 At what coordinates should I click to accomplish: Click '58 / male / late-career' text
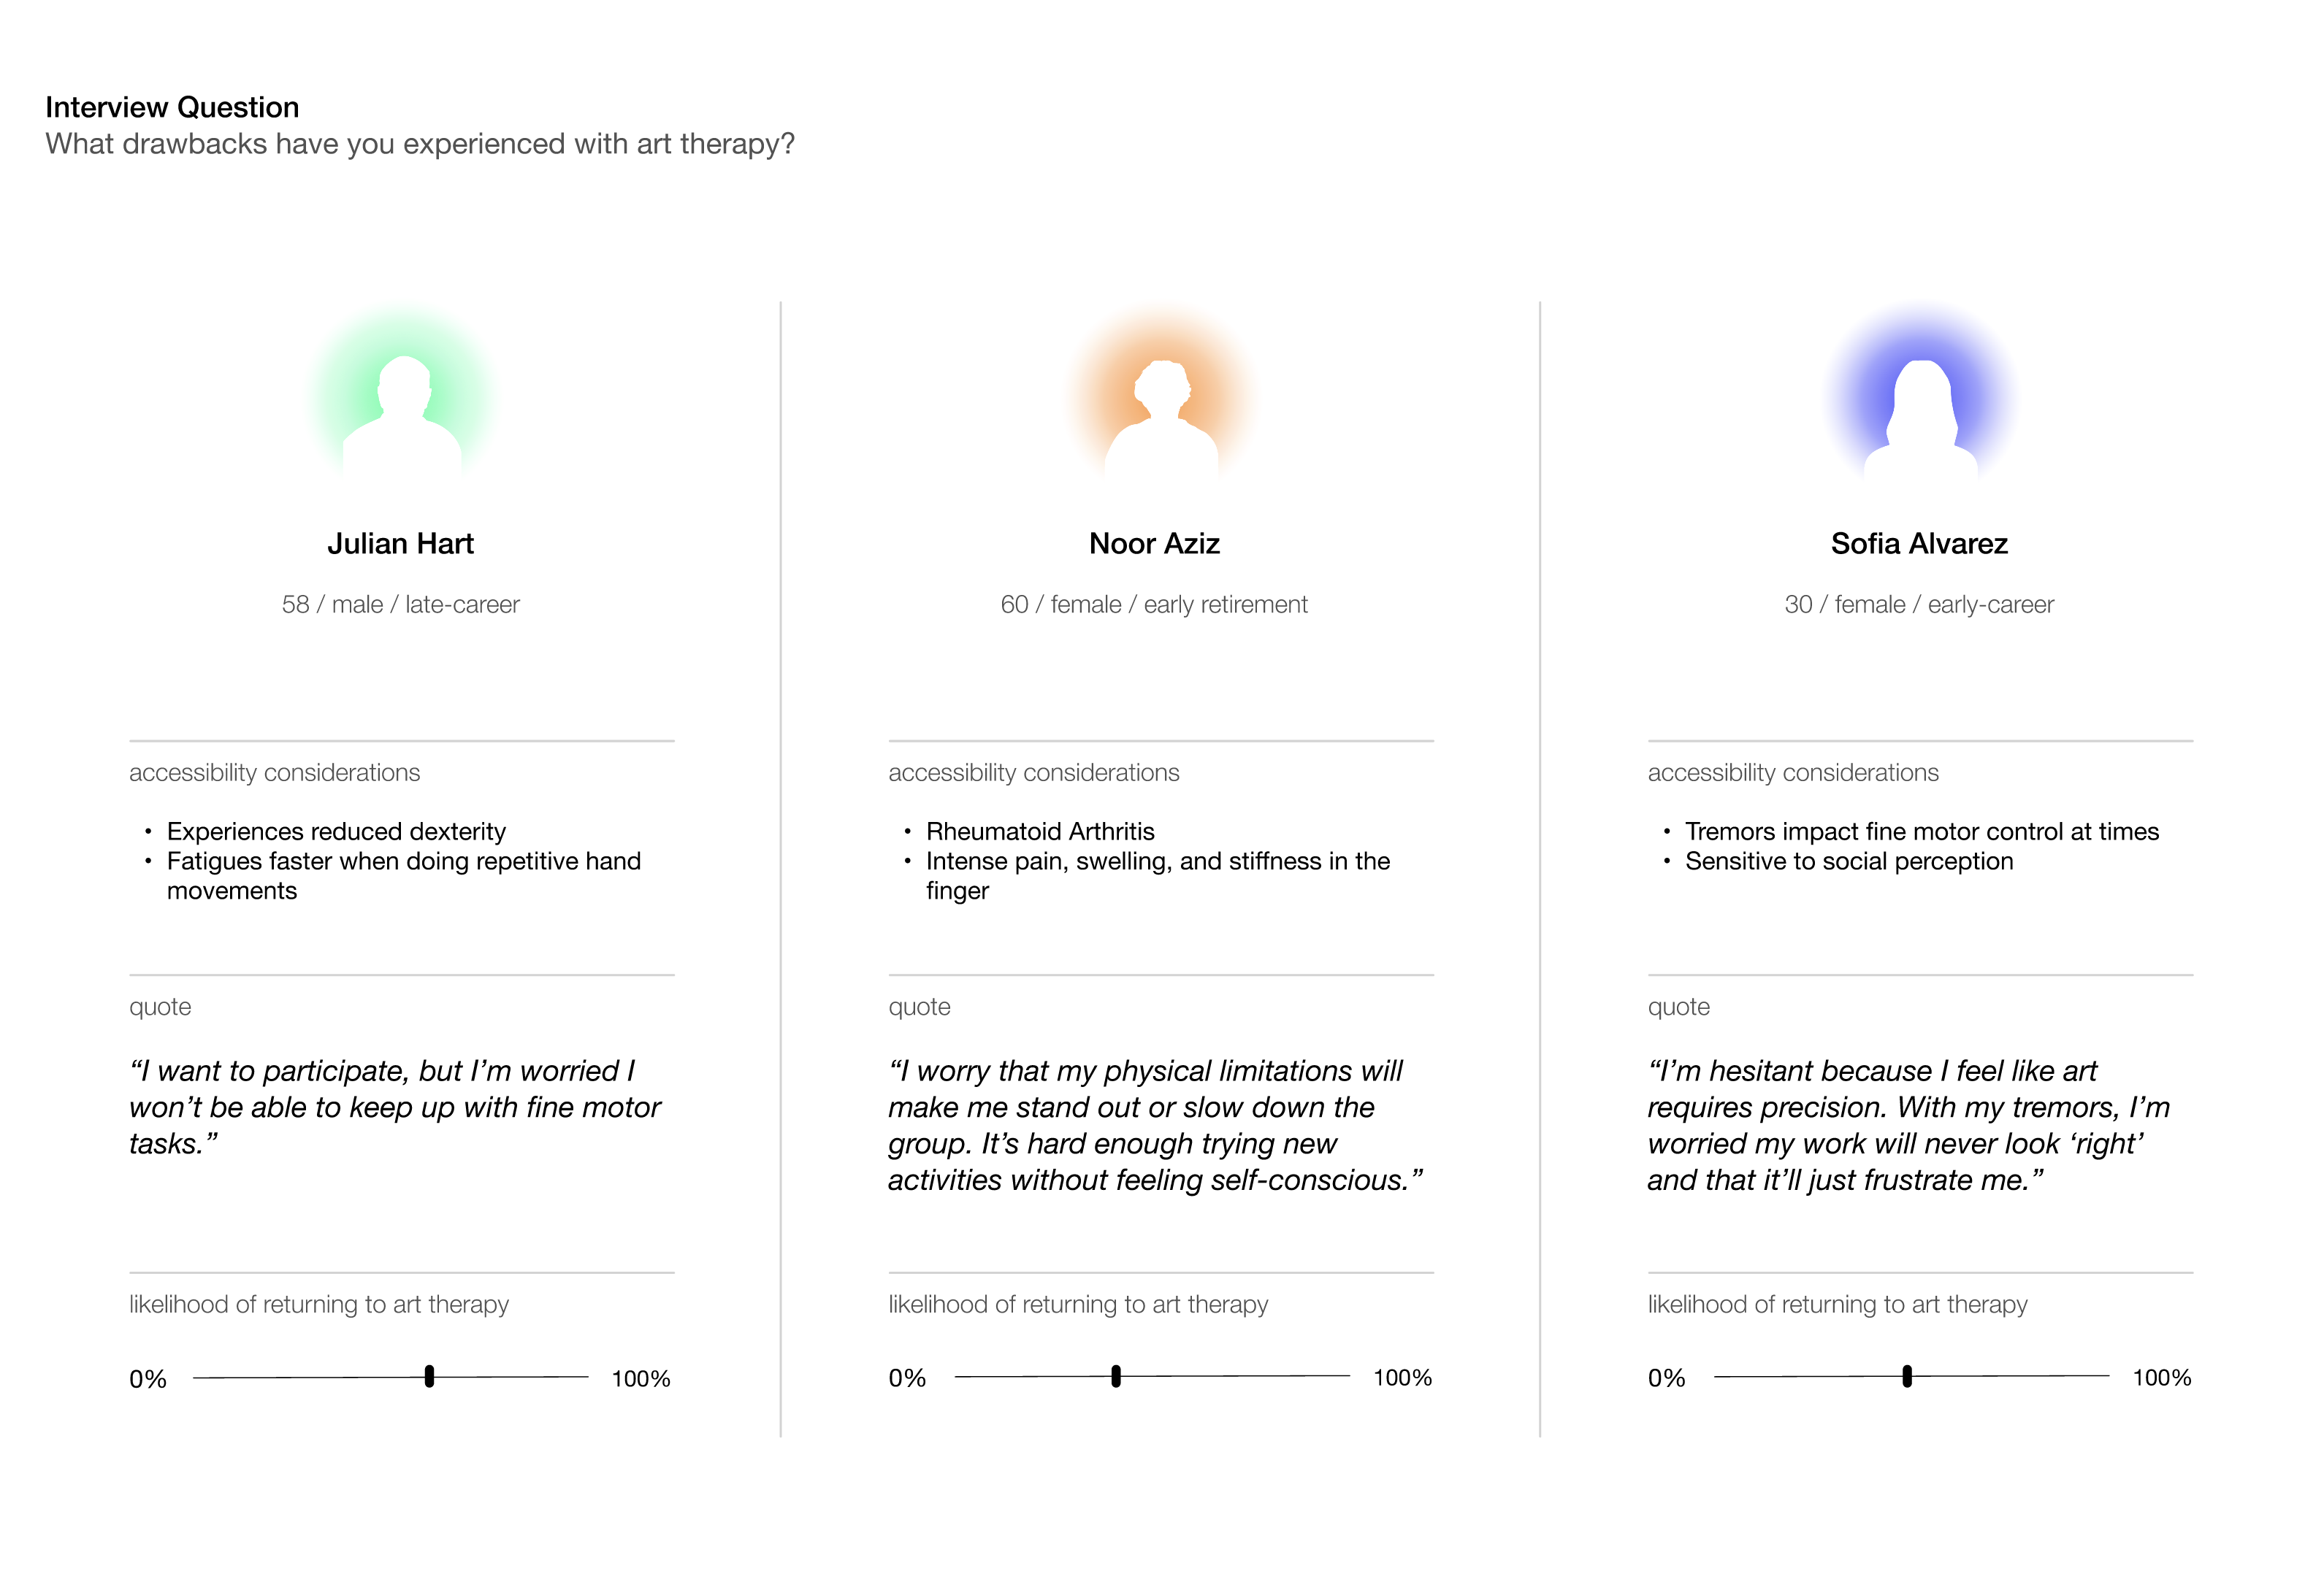[x=400, y=604]
